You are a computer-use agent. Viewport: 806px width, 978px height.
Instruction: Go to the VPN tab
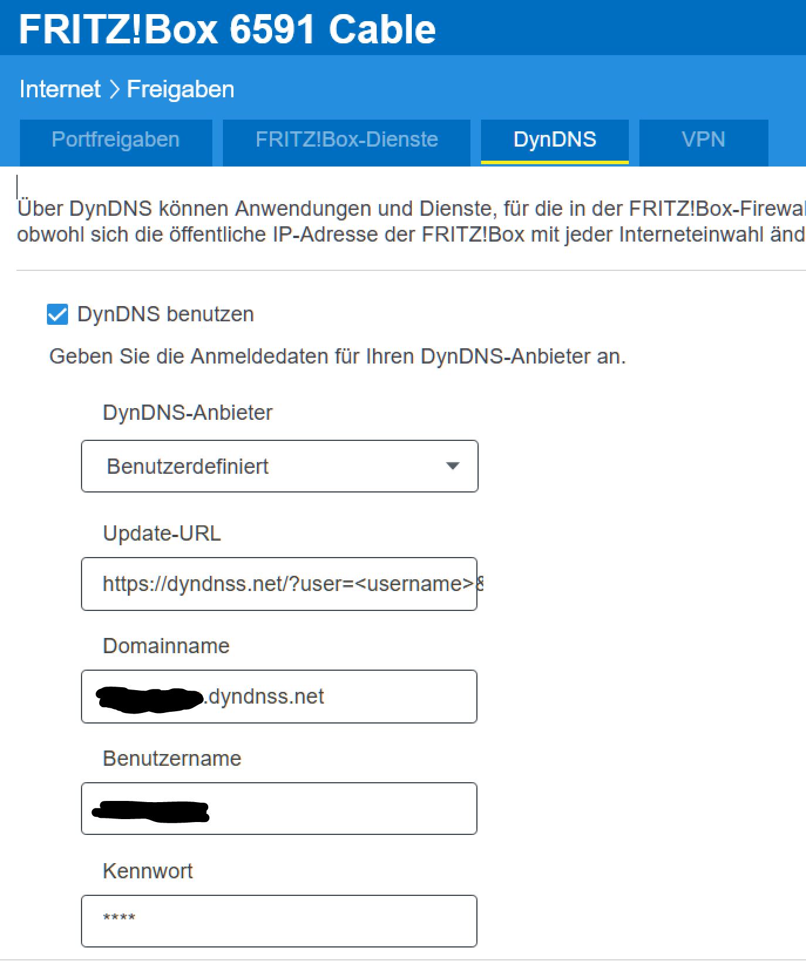tap(703, 142)
